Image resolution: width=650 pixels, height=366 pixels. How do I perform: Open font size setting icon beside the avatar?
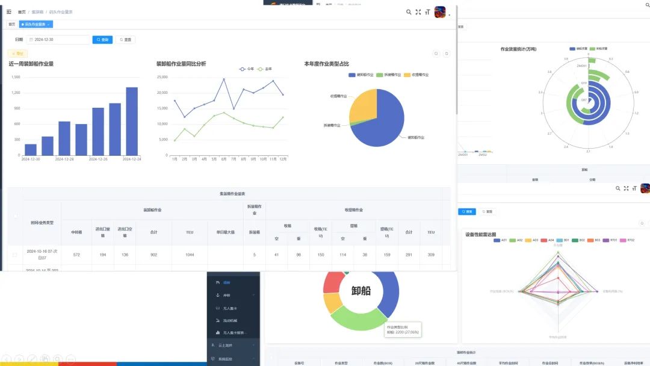427,12
